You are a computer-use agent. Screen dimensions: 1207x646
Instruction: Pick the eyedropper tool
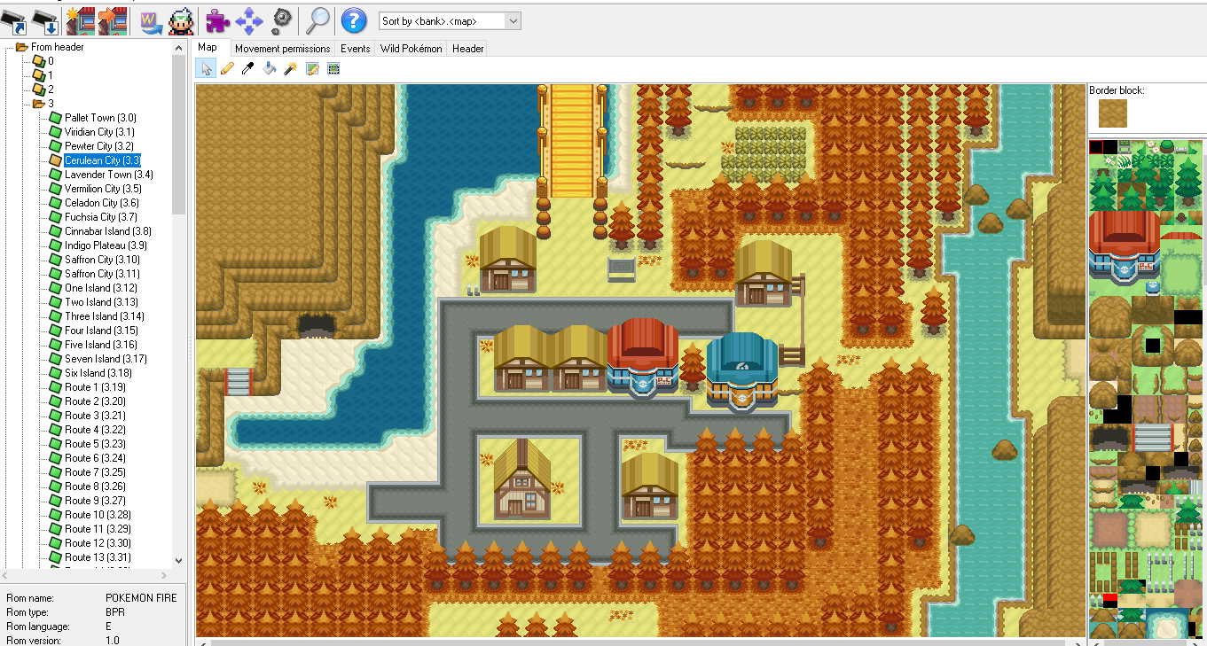[x=247, y=69]
